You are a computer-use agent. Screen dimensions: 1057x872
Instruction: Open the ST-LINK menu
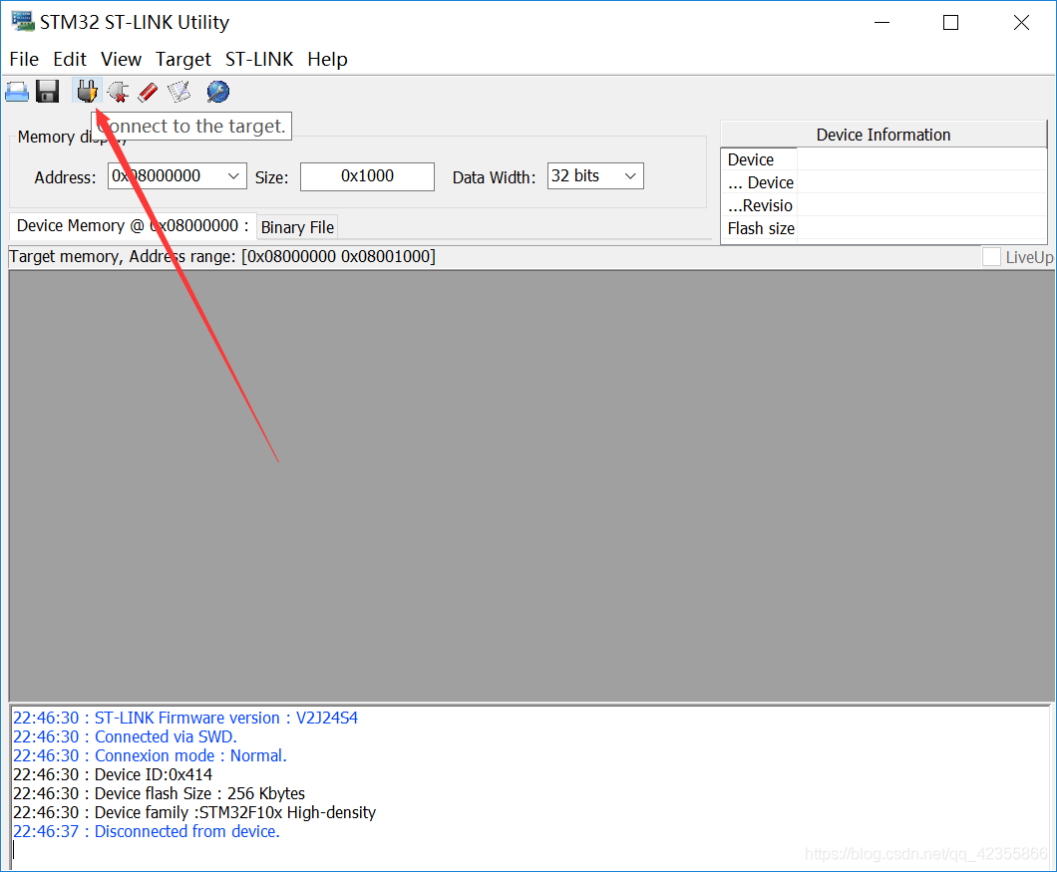point(259,60)
